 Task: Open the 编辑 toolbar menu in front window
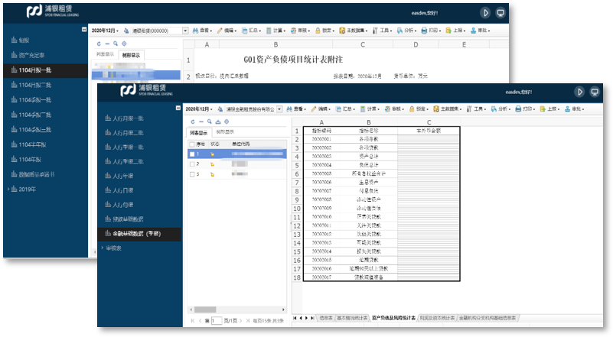click(x=324, y=109)
